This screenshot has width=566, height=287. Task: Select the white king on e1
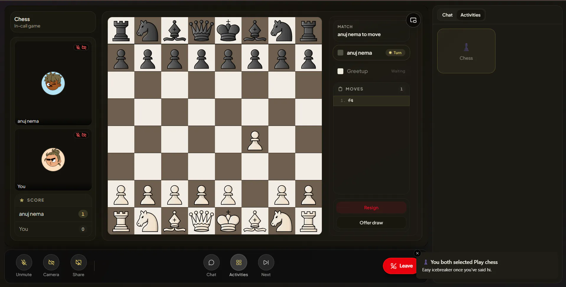pyautogui.click(x=228, y=221)
